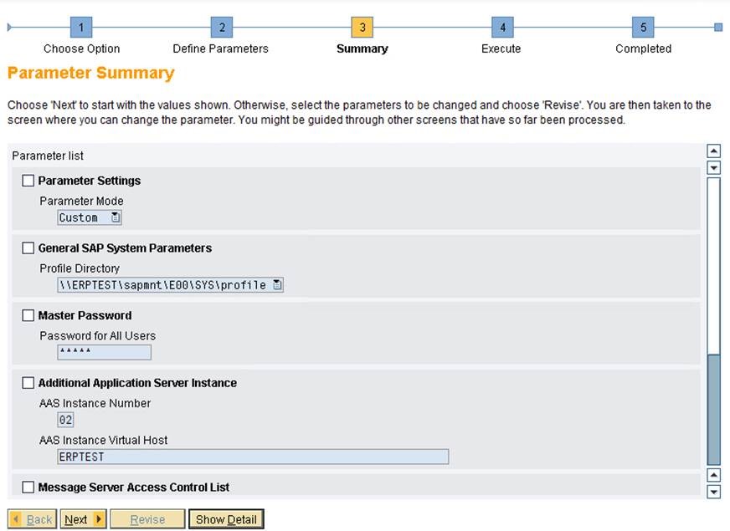This screenshot has width=730, height=531.
Task: Click the step 3 Summary roadmap icon
Action: [362, 28]
